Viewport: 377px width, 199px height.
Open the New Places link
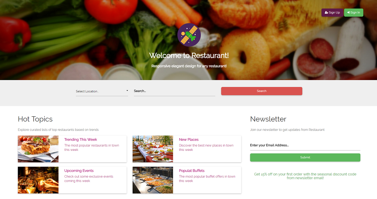189,140
